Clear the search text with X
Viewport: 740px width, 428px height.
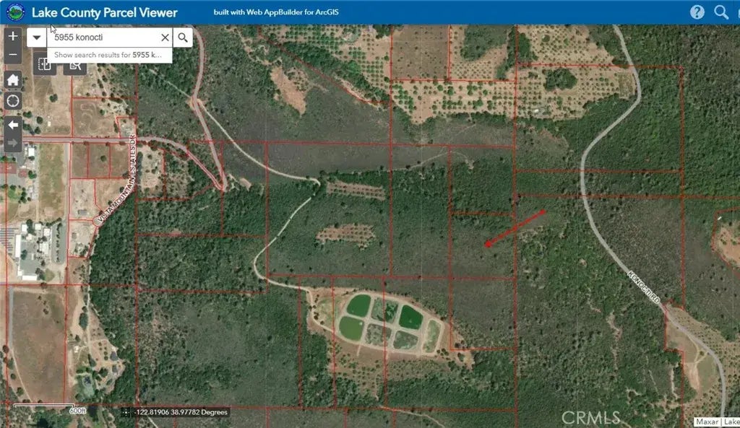pos(165,38)
